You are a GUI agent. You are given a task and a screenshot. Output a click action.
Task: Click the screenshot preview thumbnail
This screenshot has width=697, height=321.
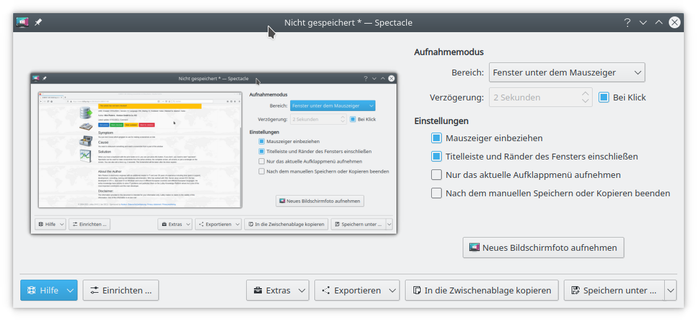coord(213,154)
